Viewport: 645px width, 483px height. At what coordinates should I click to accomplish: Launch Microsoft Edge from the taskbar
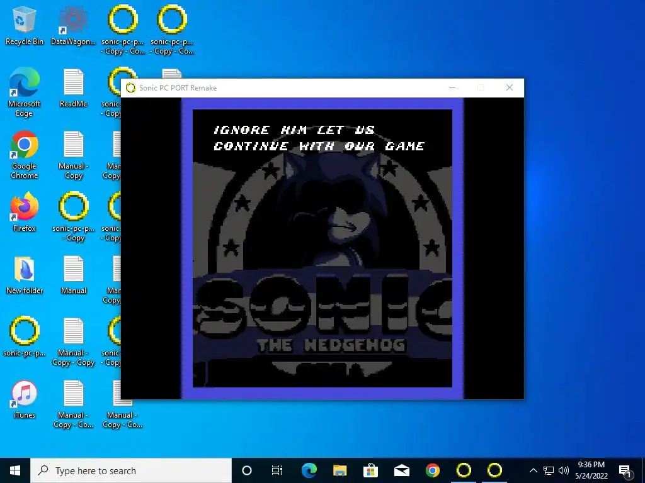(309, 470)
